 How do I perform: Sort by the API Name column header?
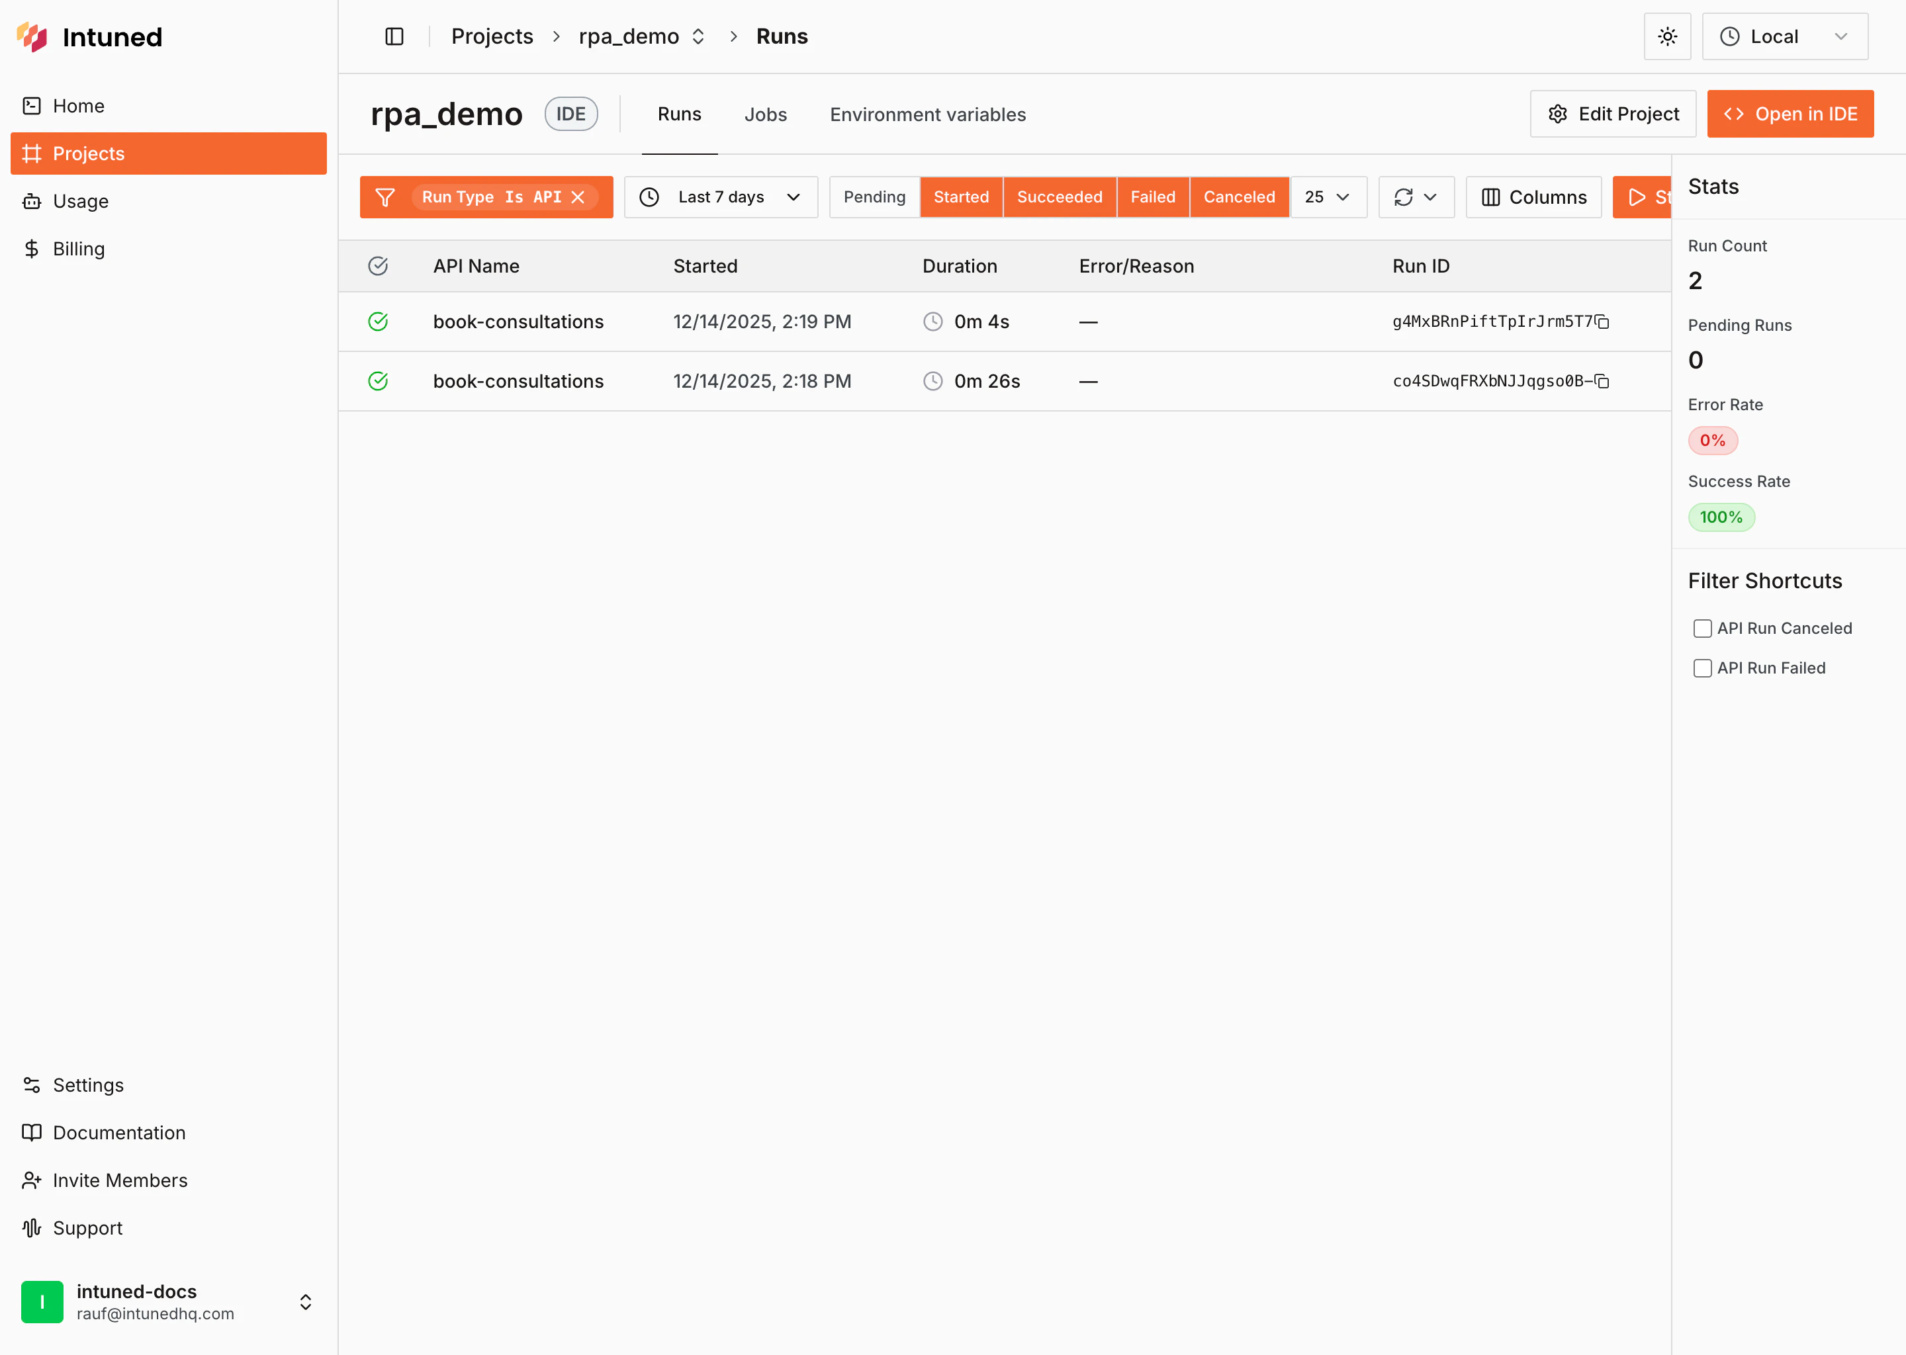pos(476,266)
